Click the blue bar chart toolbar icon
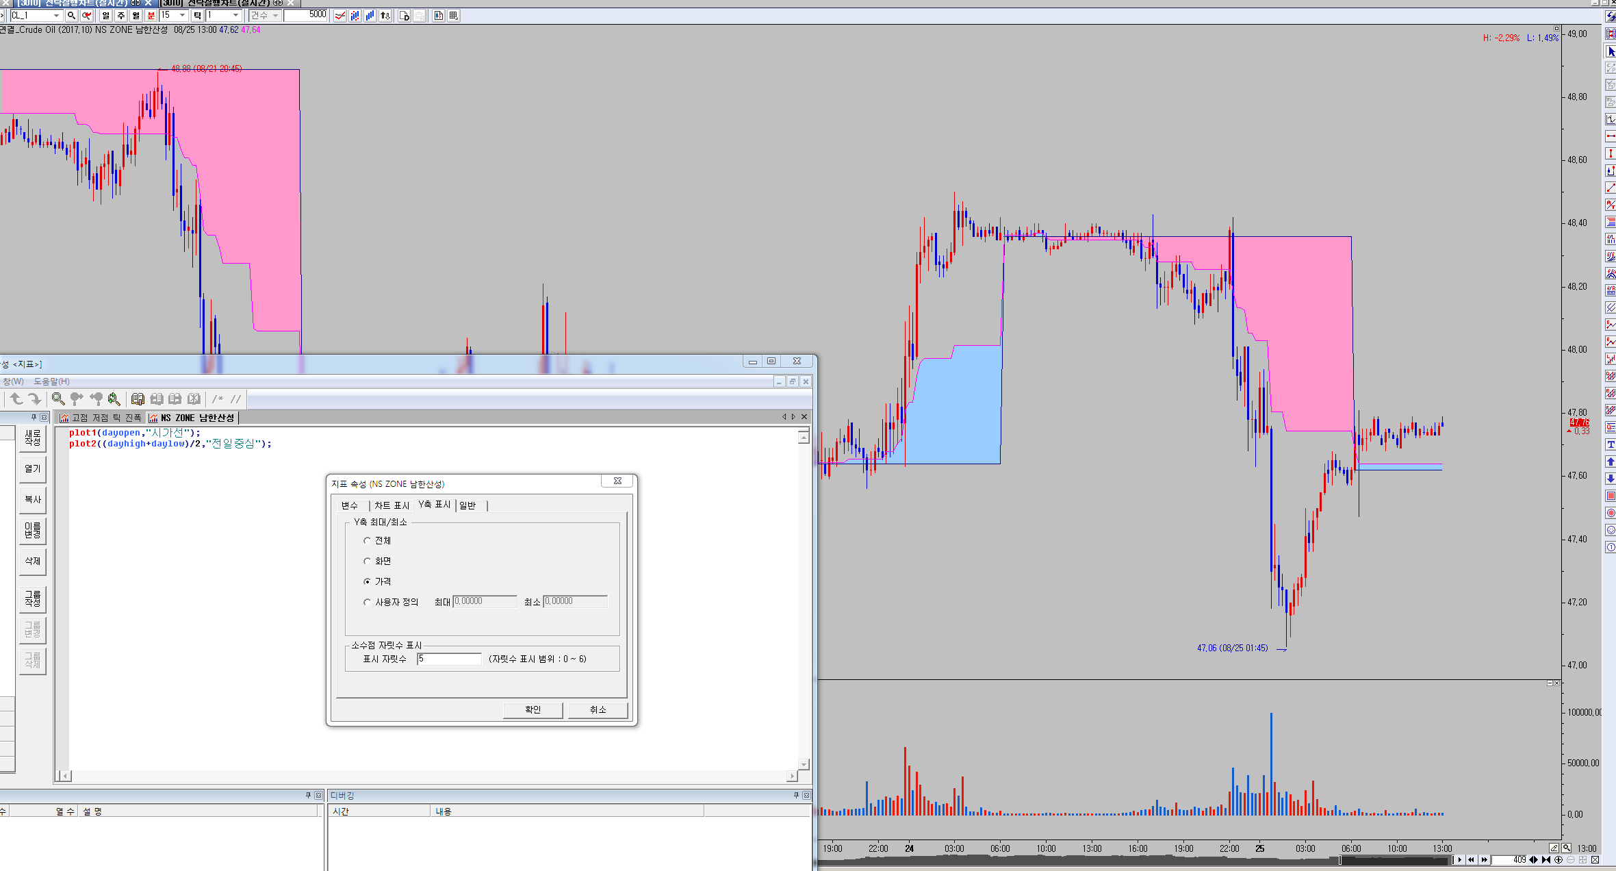Screen dimensions: 1616x871 pos(370,15)
